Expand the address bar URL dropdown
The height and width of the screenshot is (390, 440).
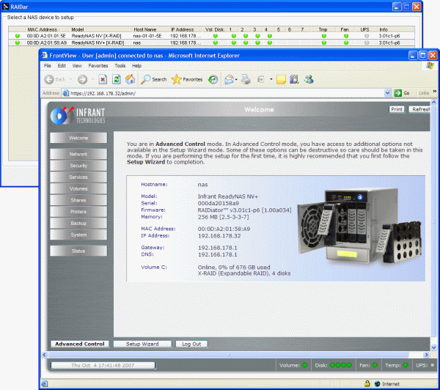click(387, 93)
